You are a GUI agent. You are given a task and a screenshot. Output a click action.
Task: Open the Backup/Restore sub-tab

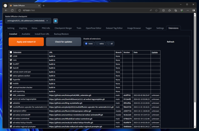click(x=61, y=34)
